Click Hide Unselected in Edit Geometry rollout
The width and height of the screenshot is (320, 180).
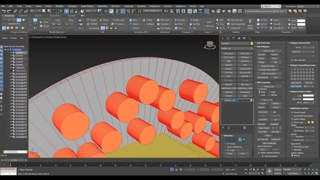[269, 143]
